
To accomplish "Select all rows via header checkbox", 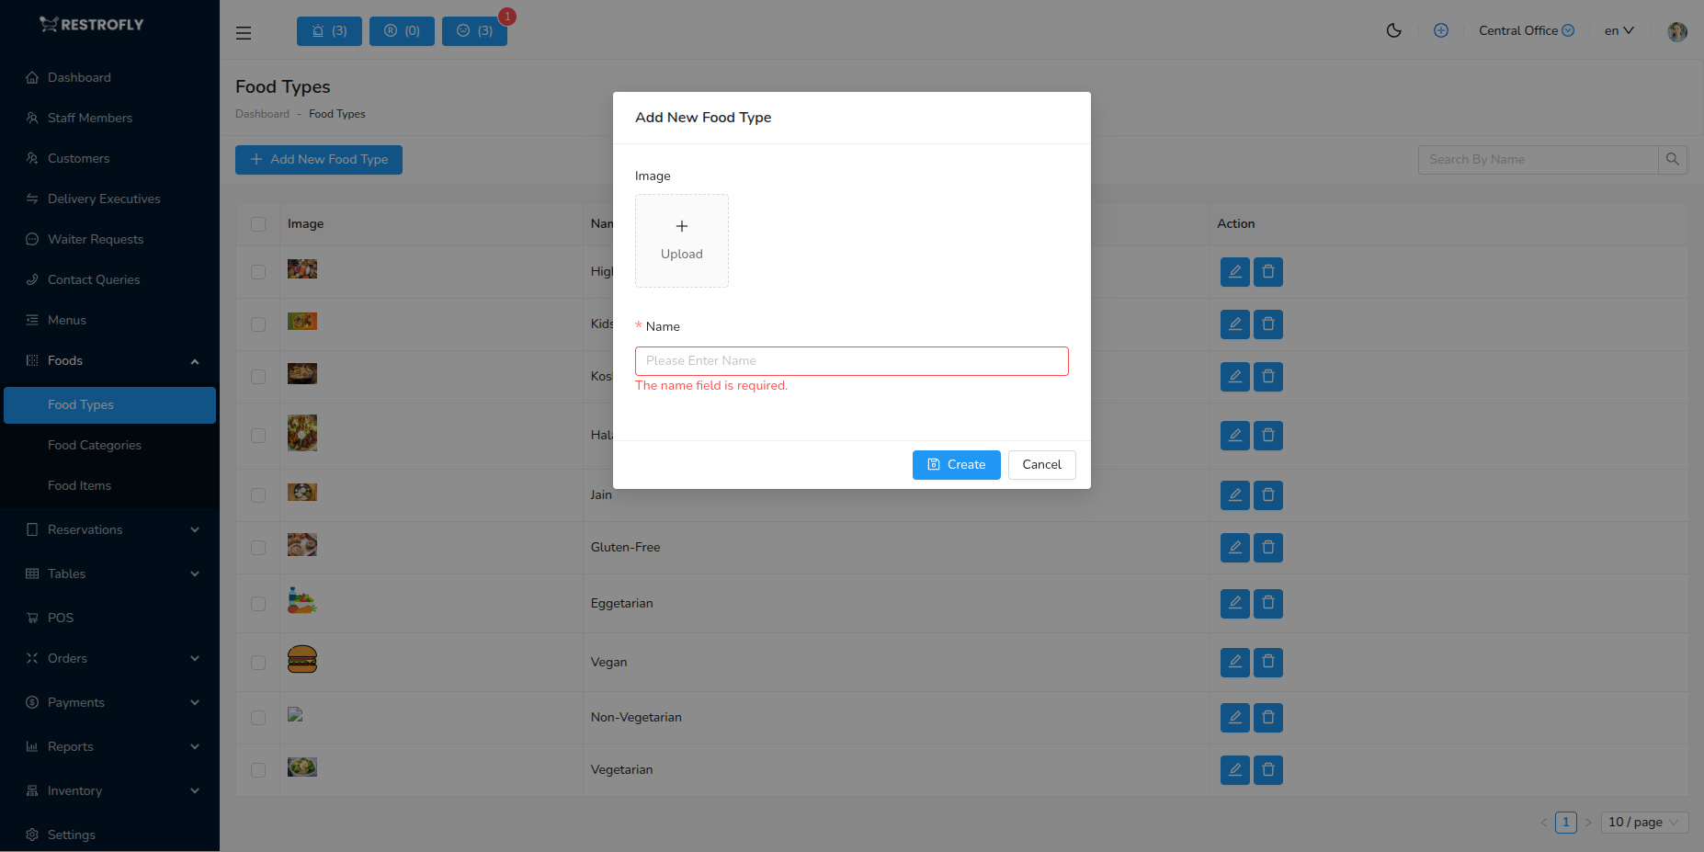I will click(x=258, y=223).
